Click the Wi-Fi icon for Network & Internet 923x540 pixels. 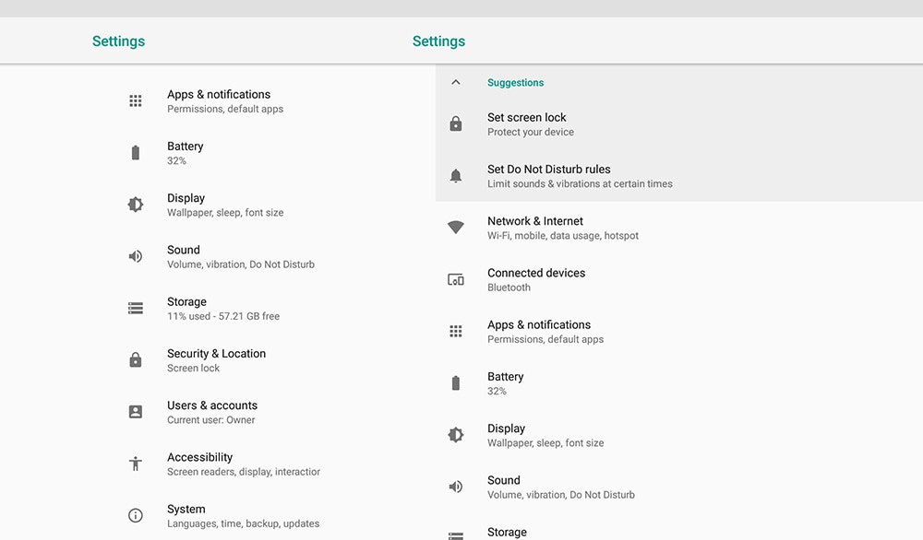[x=455, y=228]
